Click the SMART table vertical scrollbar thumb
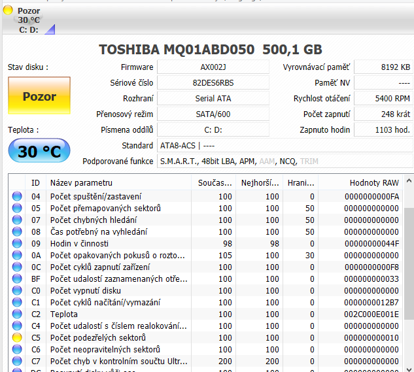This screenshot has height=372, width=414. click(409, 263)
